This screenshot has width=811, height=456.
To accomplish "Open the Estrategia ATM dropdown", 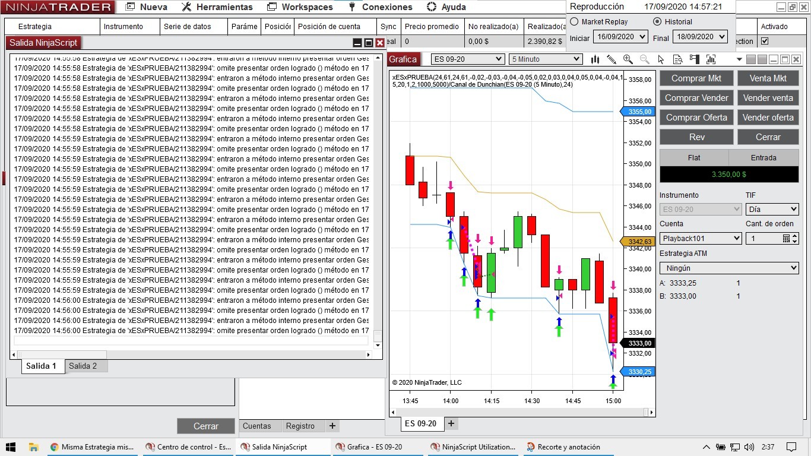I will 729,268.
